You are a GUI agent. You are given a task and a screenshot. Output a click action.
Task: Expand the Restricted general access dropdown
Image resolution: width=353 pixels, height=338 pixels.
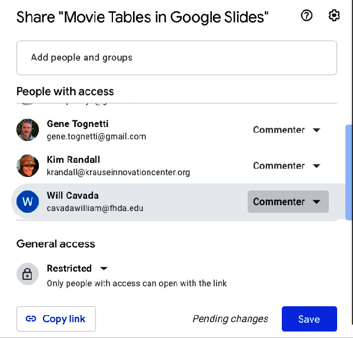(x=77, y=268)
